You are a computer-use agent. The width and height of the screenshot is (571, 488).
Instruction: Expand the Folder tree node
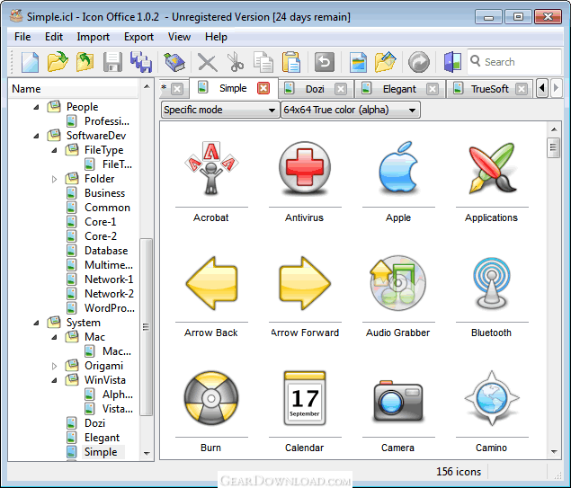pyautogui.click(x=54, y=179)
